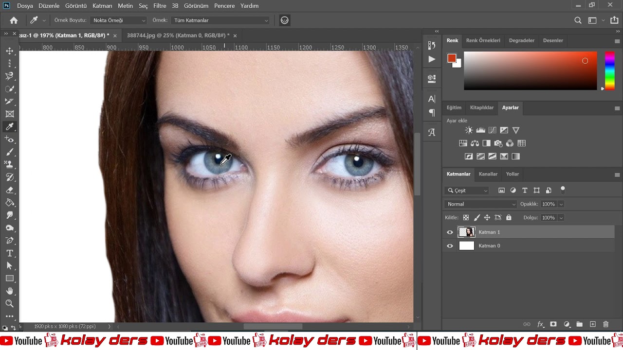Image resolution: width=623 pixels, height=350 pixels.
Task: Select the Zoom tool in toolbar
Action: point(10,304)
